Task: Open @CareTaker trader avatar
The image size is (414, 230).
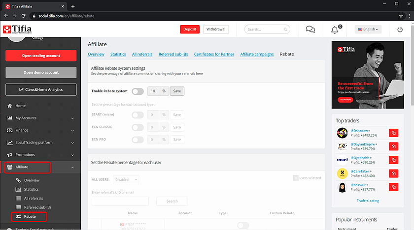Action: point(342,173)
